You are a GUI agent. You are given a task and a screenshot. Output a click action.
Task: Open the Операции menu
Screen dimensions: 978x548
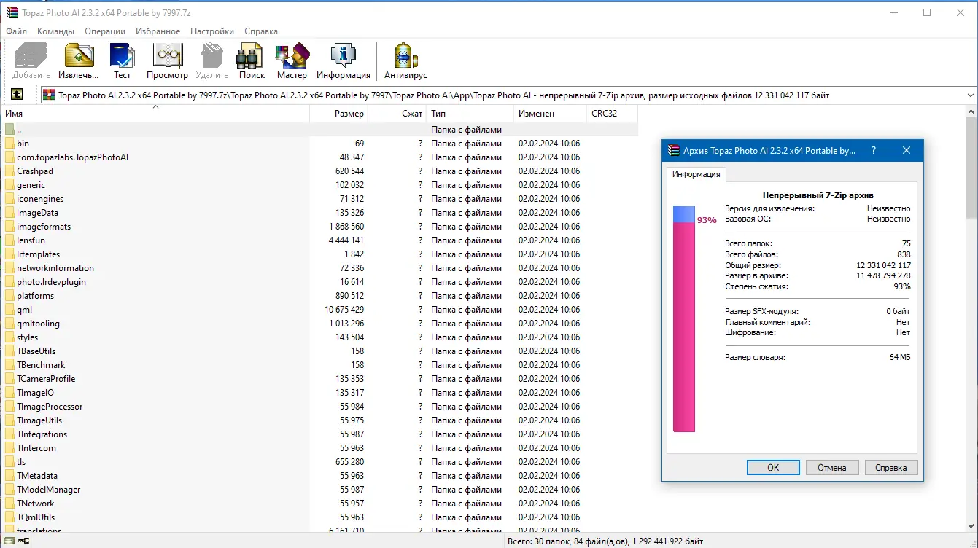[x=105, y=31]
